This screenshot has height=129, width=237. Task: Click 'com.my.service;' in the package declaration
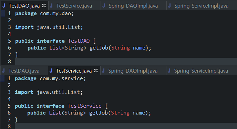click(x=63, y=78)
